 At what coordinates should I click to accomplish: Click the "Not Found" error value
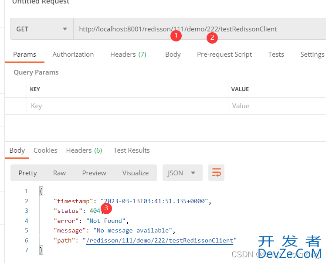pos(105,221)
